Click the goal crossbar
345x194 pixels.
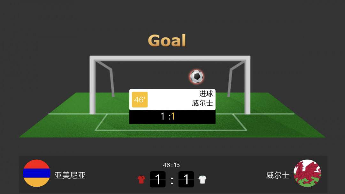coord(170,58)
